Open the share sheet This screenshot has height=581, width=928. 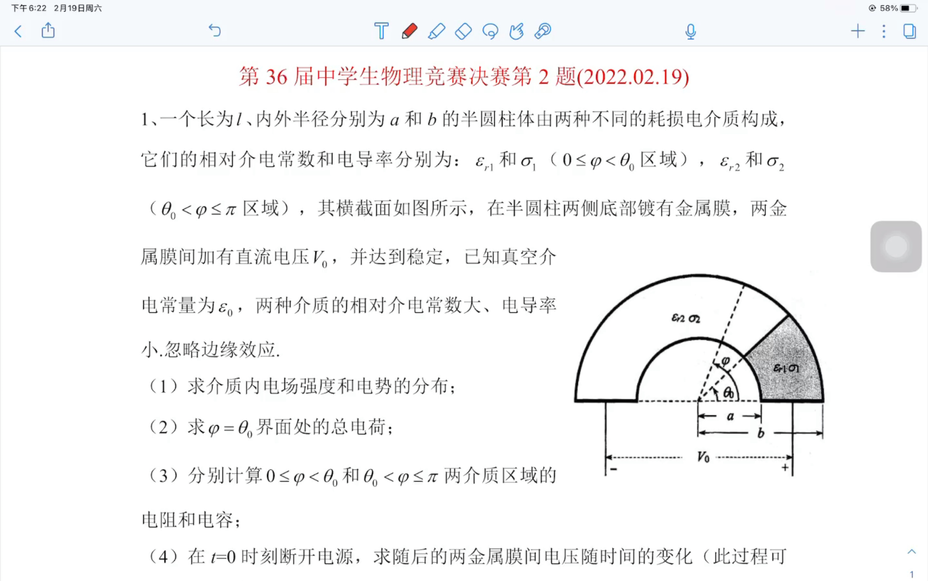point(48,31)
